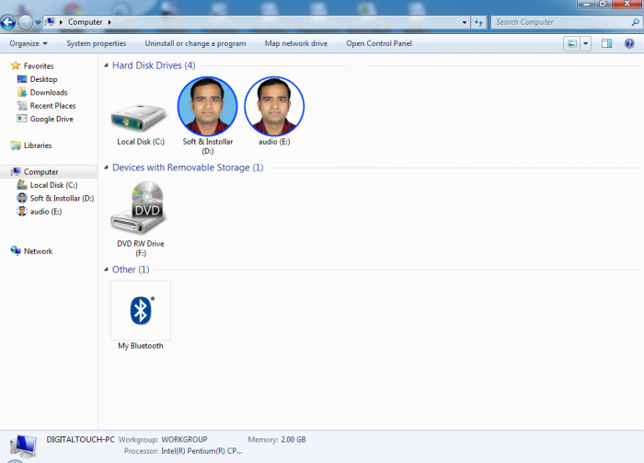This screenshot has width=644, height=463.
Task: Toggle the preview pane button
Action: [x=606, y=43]
